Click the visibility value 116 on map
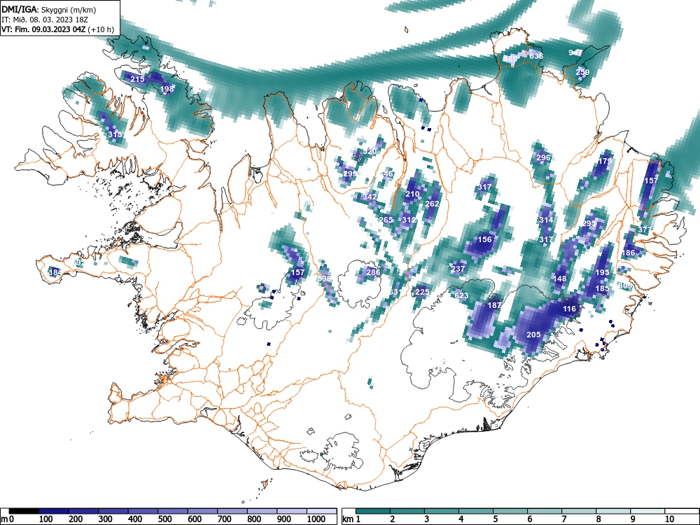This screenshot has height=525, width=700. pos(569,309)
